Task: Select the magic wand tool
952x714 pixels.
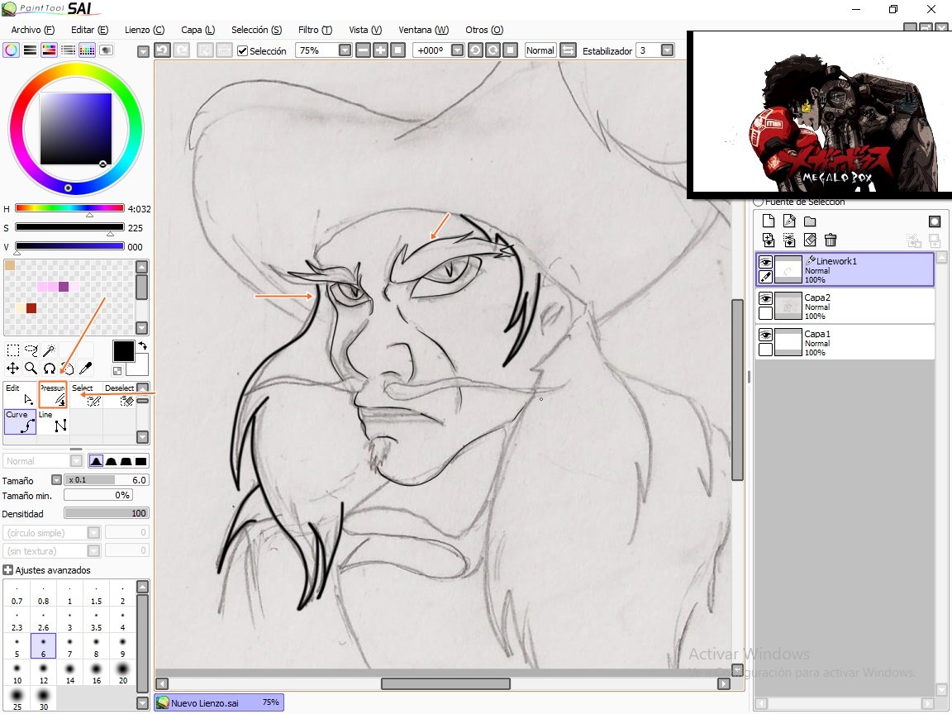Action: [50, 350]
